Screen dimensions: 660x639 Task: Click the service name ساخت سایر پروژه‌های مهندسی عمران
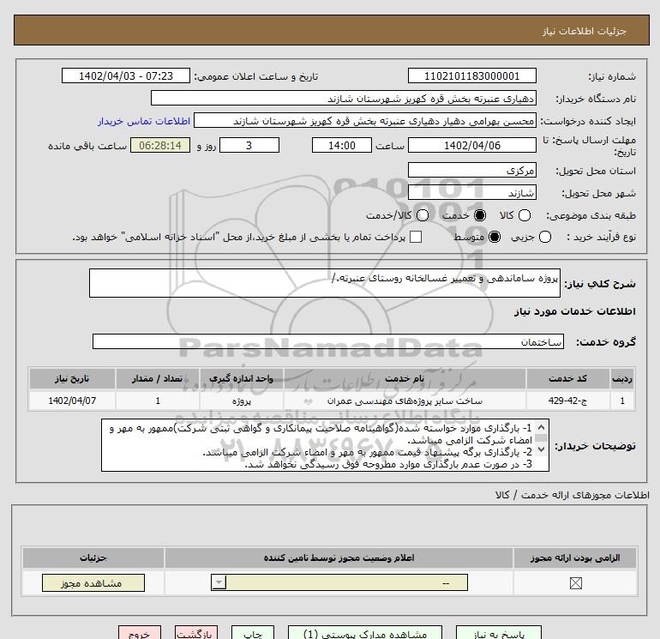pyautogui.click(x=405, y=401)
